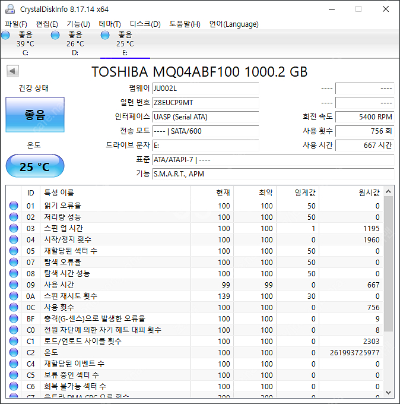
Task: Open the 편집(E) menu
Action: tap(47, 24)
